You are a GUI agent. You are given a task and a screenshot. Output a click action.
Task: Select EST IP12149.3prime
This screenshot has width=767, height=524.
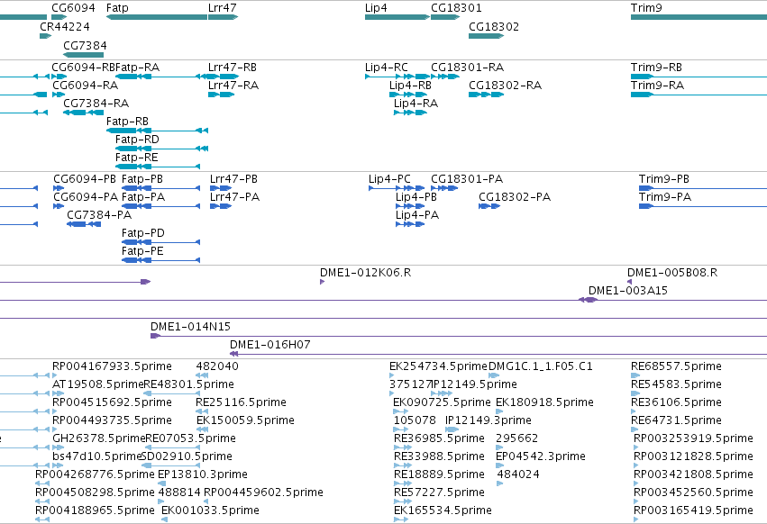(489, 420)
